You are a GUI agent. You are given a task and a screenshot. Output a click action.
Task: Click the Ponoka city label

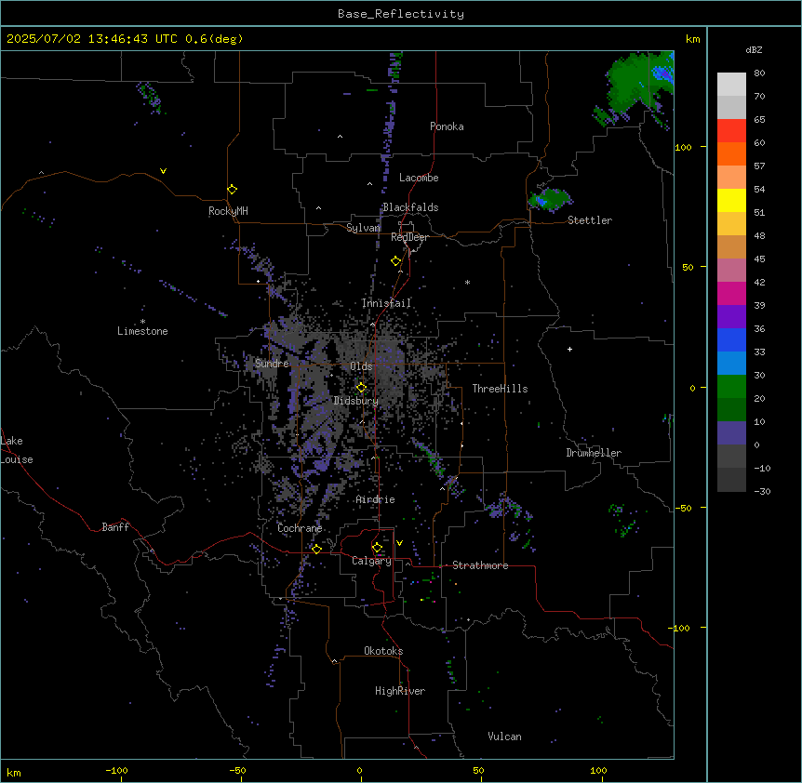tap(447, 126)
